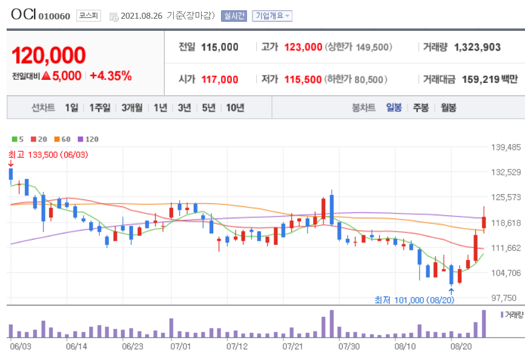Click the 최저 101,000 (08/20) label
Image resolution: width=525 pixels, height=352 pixels.
(414, 300)
